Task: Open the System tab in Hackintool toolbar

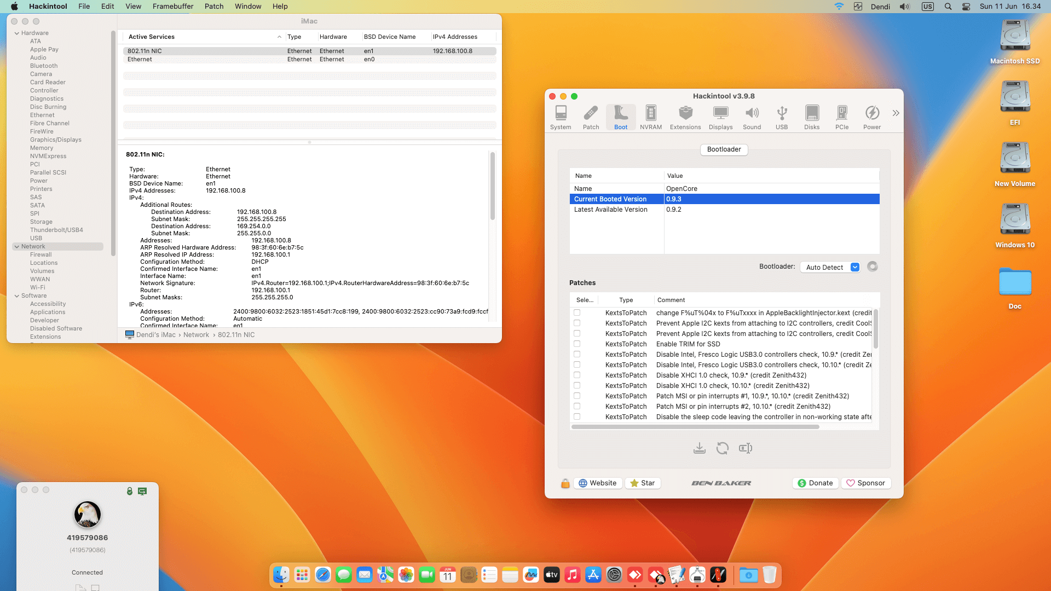Action: coord(561,117)
